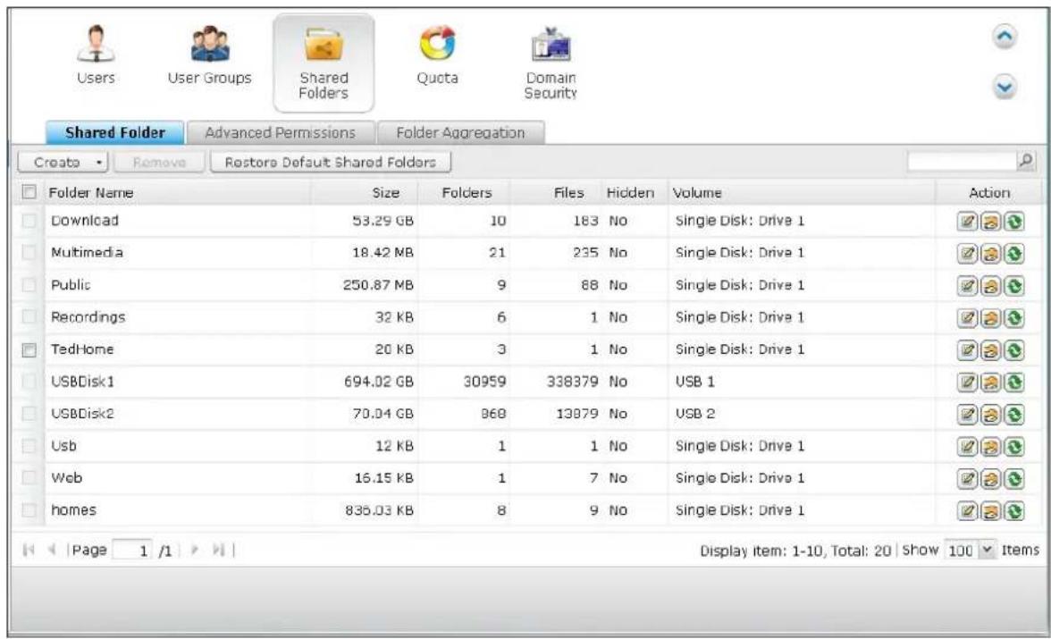1051x639 pixels.
Task: Open access permissions for Usb folder
Action: click(990, 447)
